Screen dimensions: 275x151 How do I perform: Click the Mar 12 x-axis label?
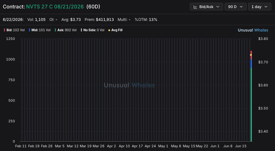coord(73,146)
